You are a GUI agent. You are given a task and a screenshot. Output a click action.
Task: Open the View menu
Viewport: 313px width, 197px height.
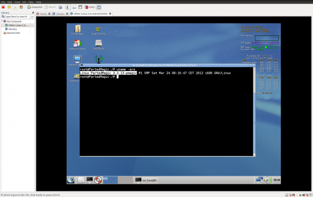coord(17,2)
